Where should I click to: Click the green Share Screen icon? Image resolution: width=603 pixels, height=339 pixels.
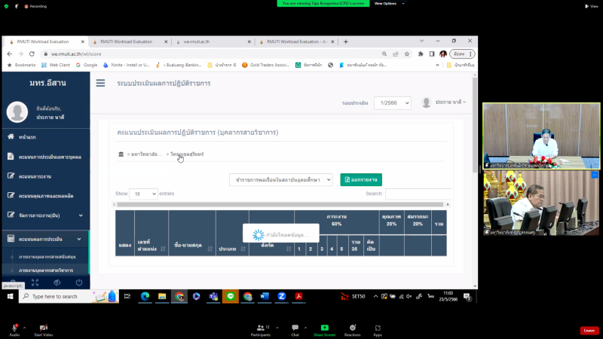[324, 328]
